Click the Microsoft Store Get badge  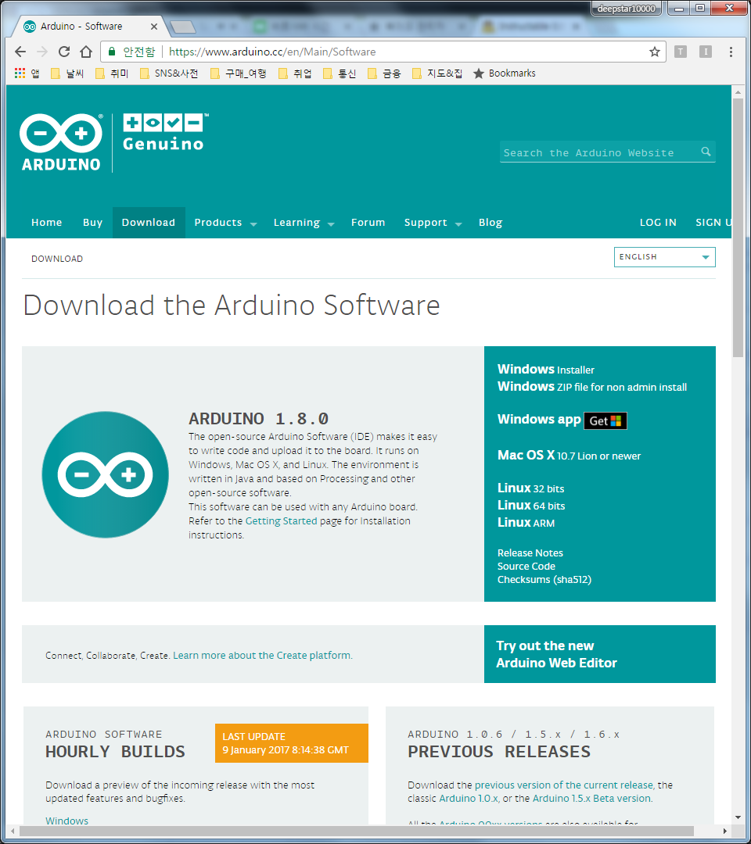click(605, 420)
